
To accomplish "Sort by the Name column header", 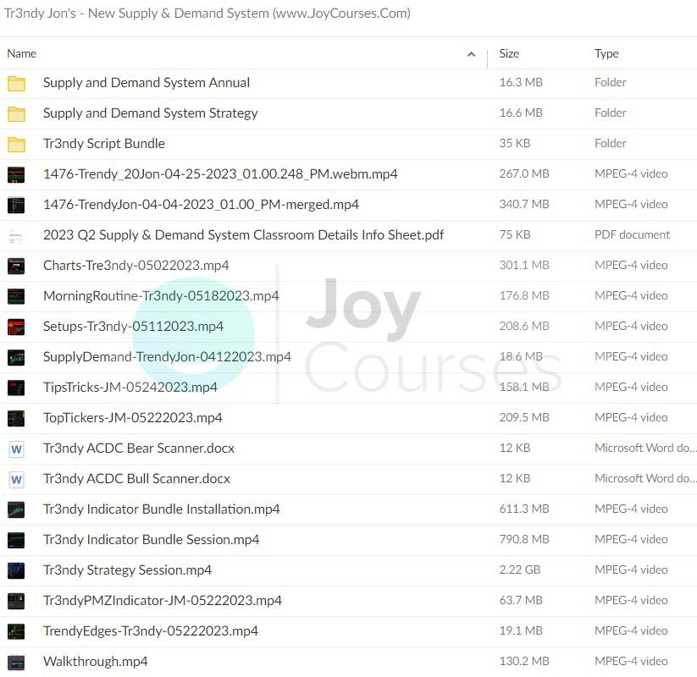I will (22, 54).
